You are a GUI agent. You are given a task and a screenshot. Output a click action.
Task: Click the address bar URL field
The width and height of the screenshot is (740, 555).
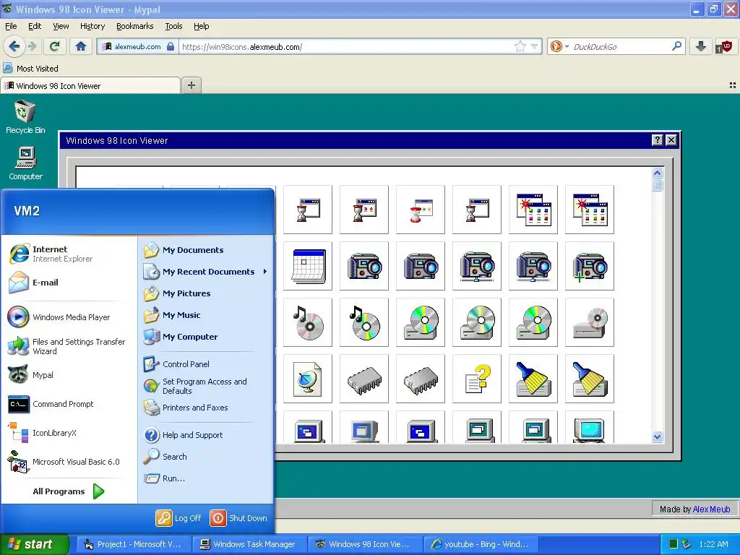tap(346, 46)
